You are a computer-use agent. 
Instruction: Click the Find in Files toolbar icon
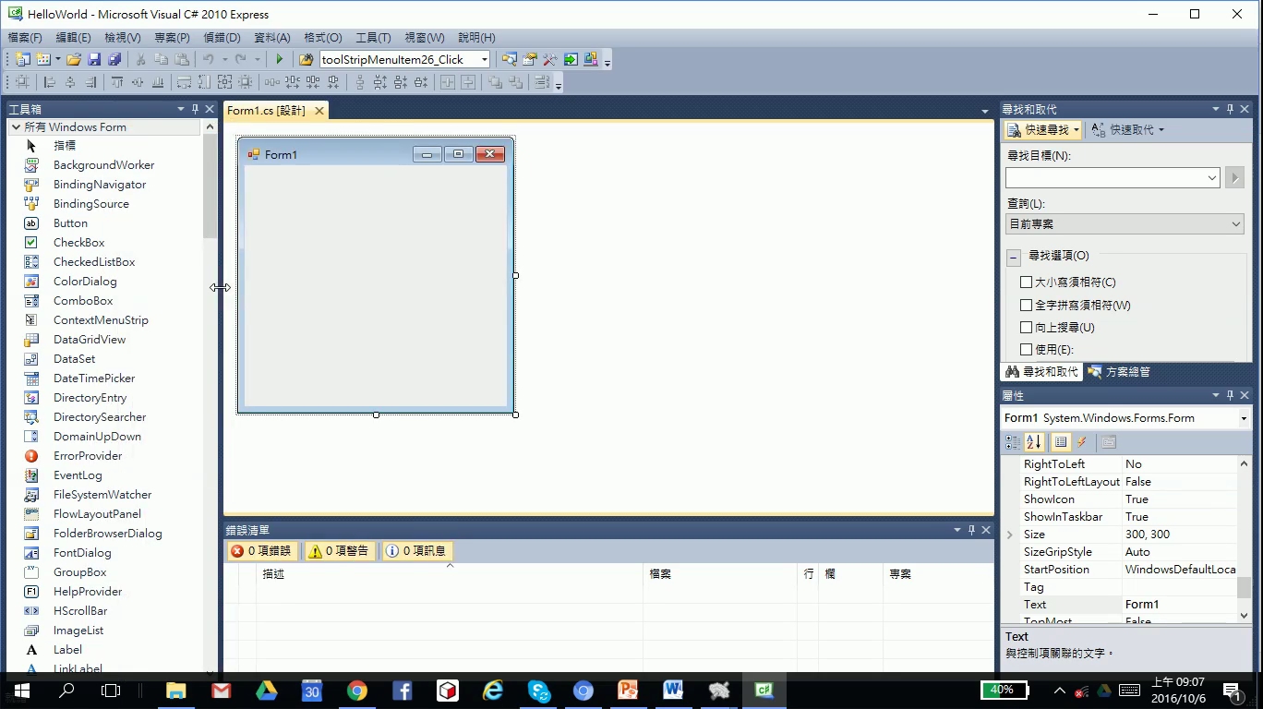pos(307,59)
